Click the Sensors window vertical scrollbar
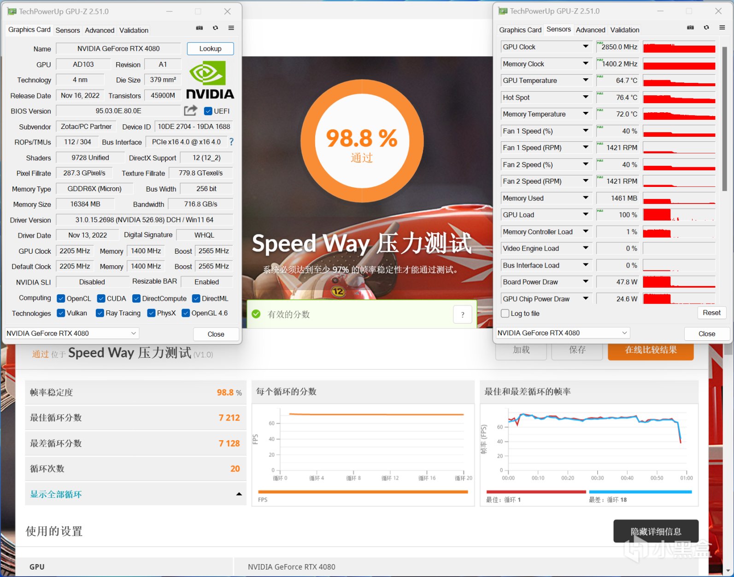The width and height of the screenshot is (734, 577). [724, 119]
